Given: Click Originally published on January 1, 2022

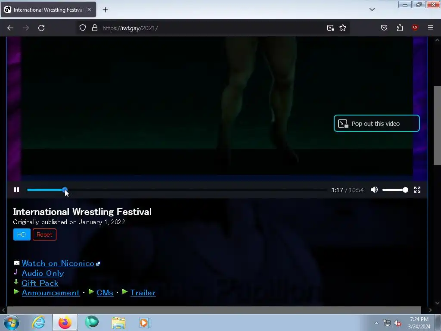Looking at the screenshot, I should [69, 222].
